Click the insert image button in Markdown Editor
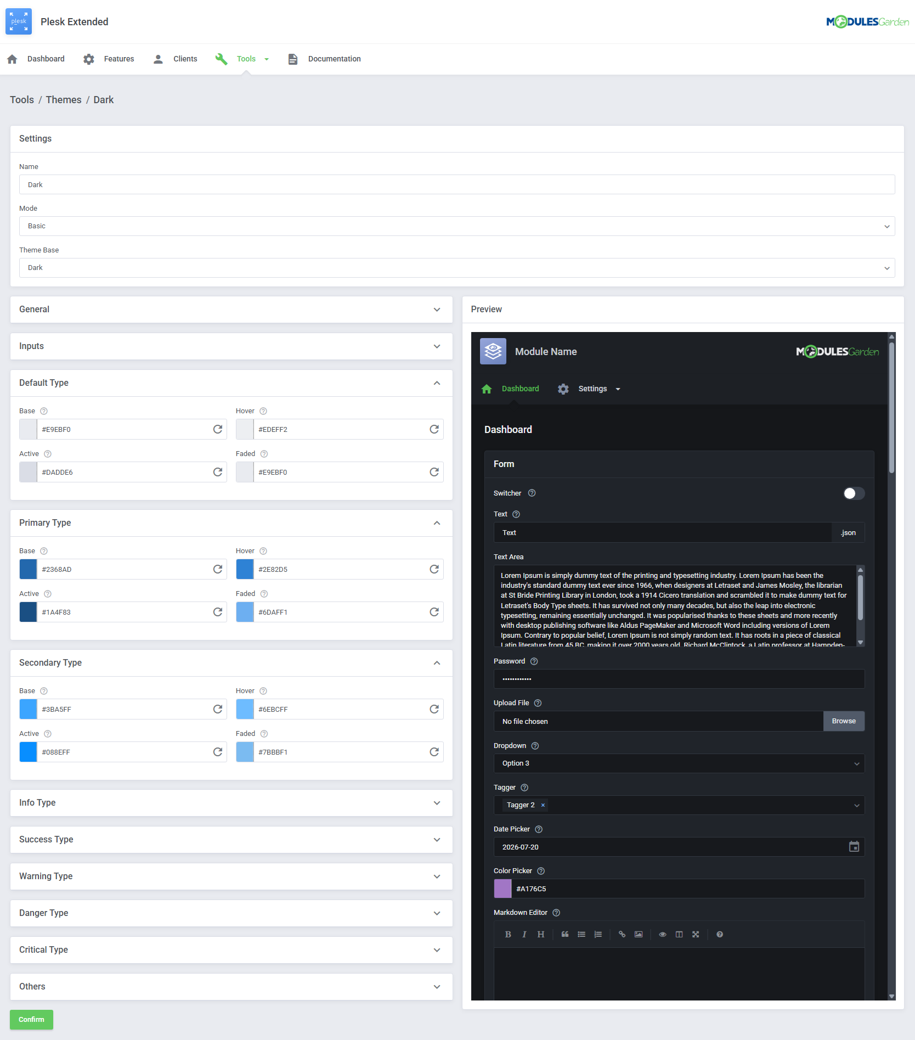Viewport: 915px width, 1040px height. [x=639, y=934]
